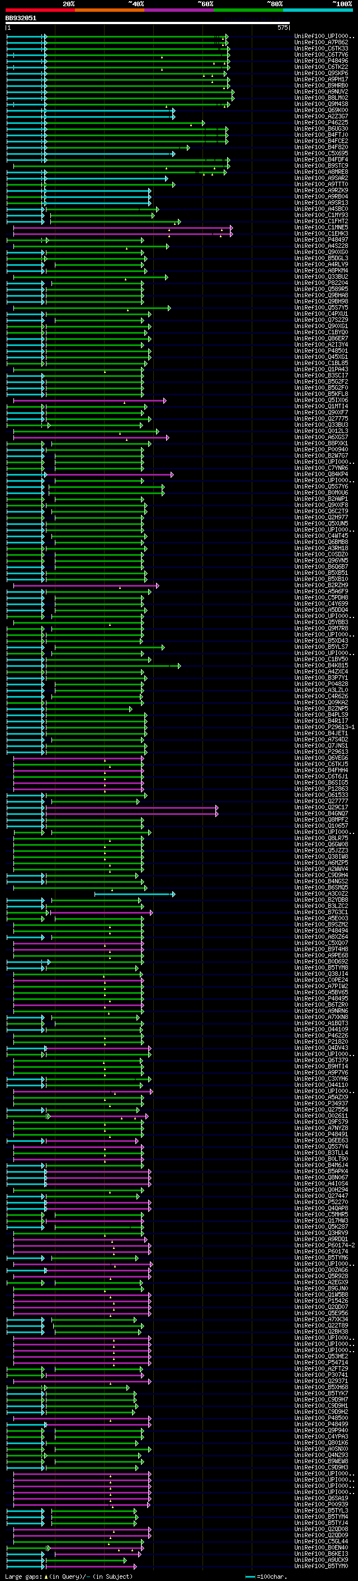The height and width of the screenshot is (1581, 358).
Task: Click the purple ~60% identity legend segment
Action: tap(178, 10)
